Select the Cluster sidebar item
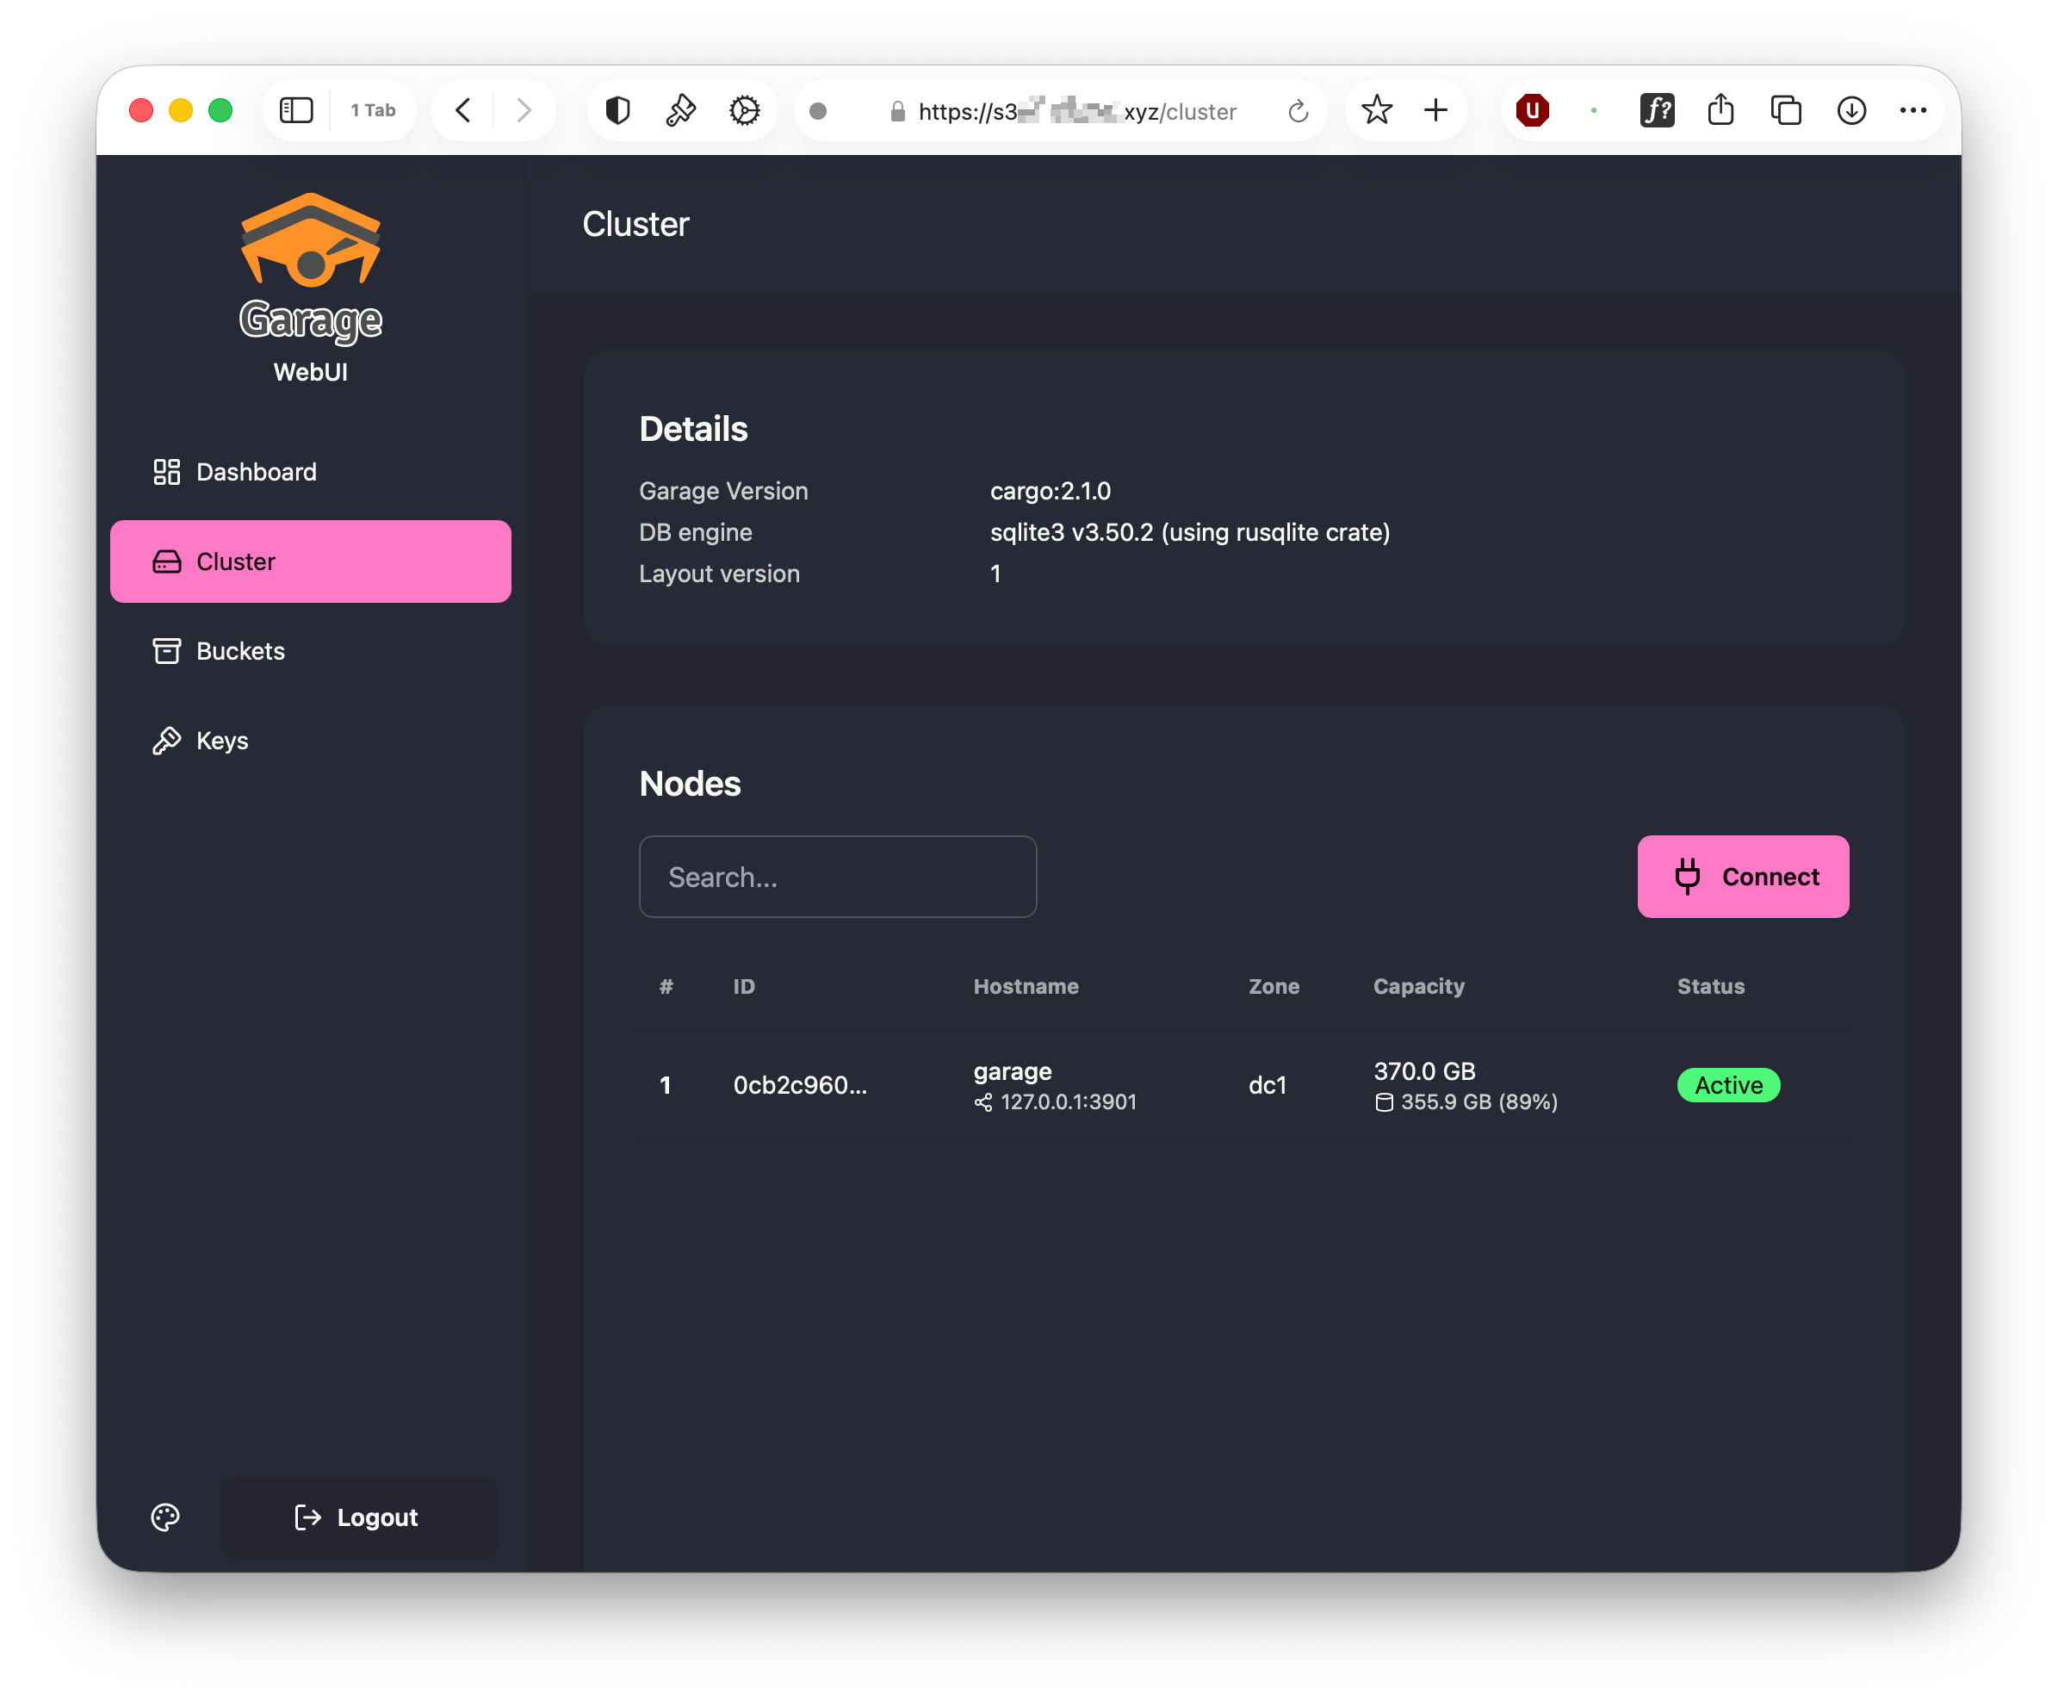The width and height of the screenshot is (2058, 1700). coord(310,561)
